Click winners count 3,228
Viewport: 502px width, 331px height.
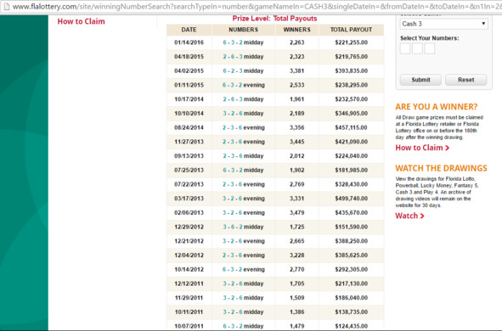[x=296, y=255]
